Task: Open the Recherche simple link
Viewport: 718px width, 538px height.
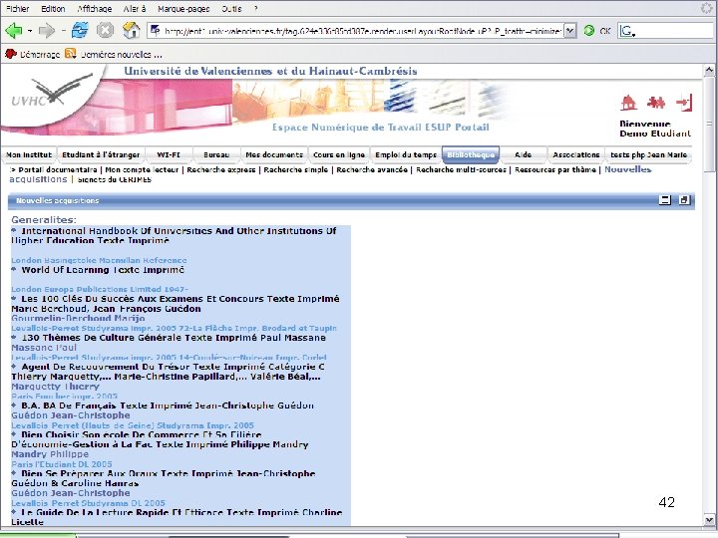Action: pos(296,169)
